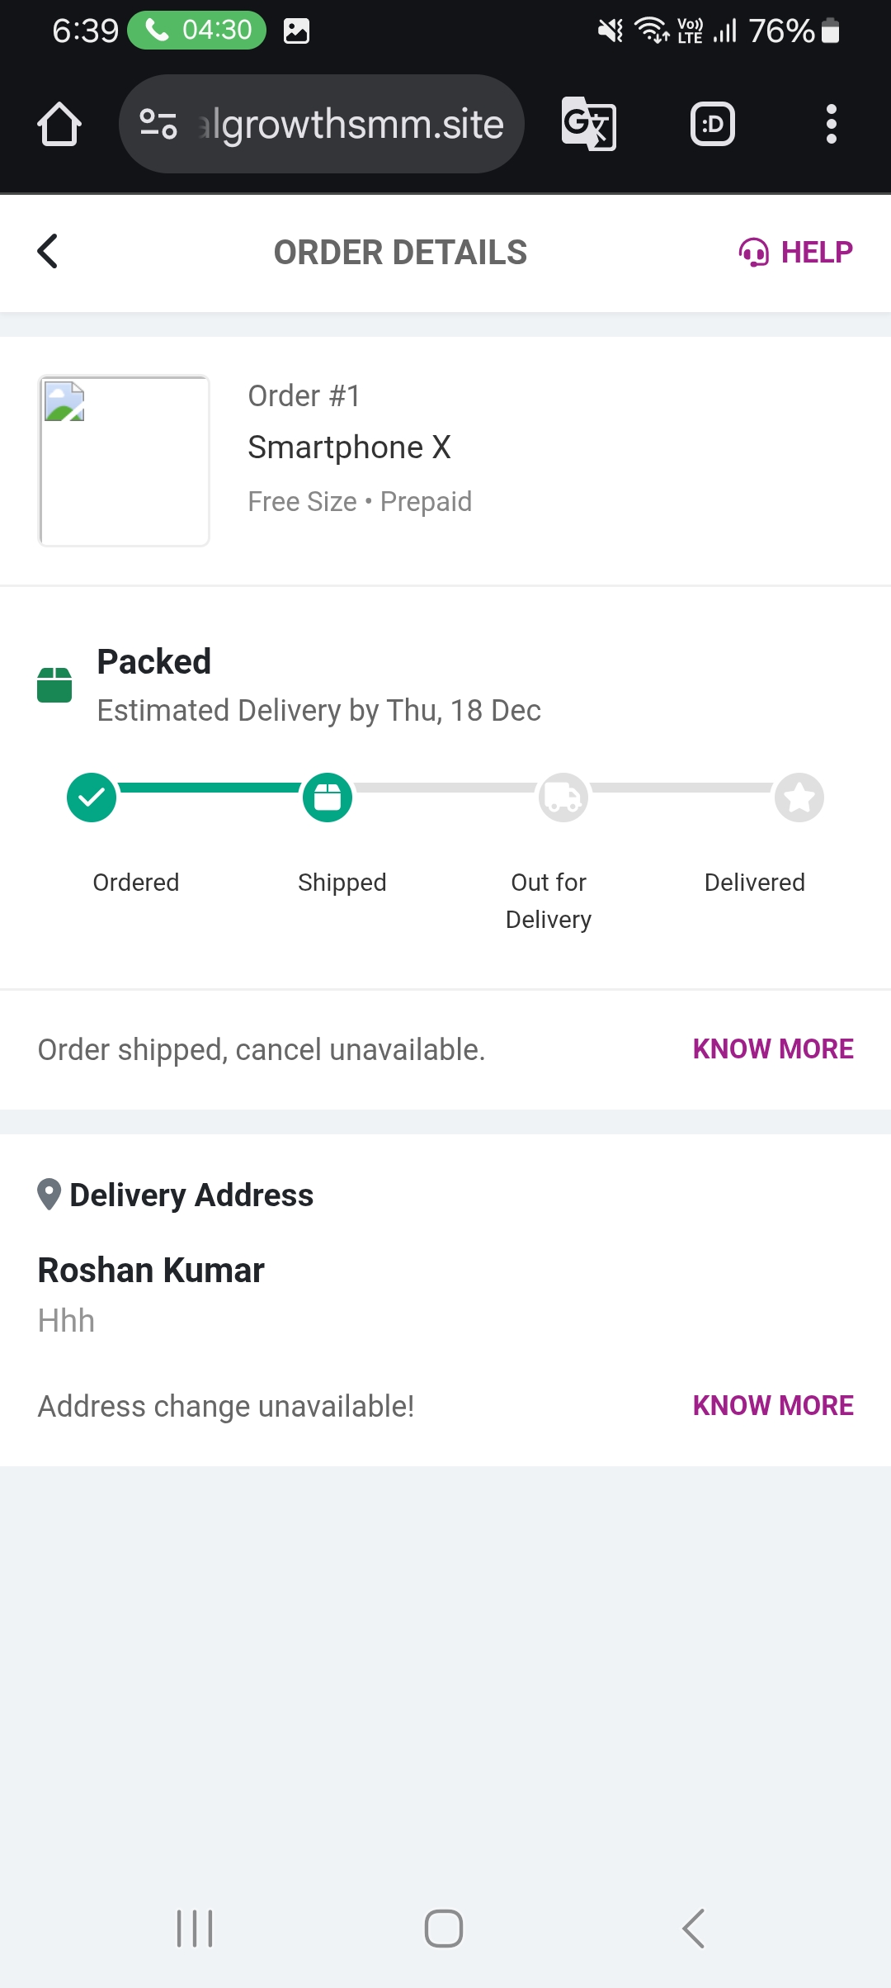
Task: Tap the ongoing call timer pill
Action: point(197,31)
